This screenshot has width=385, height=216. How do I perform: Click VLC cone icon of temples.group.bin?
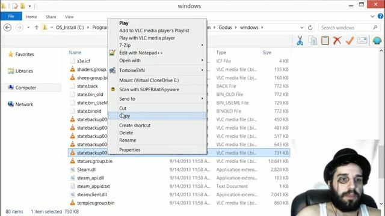click(x=72, y=203)
